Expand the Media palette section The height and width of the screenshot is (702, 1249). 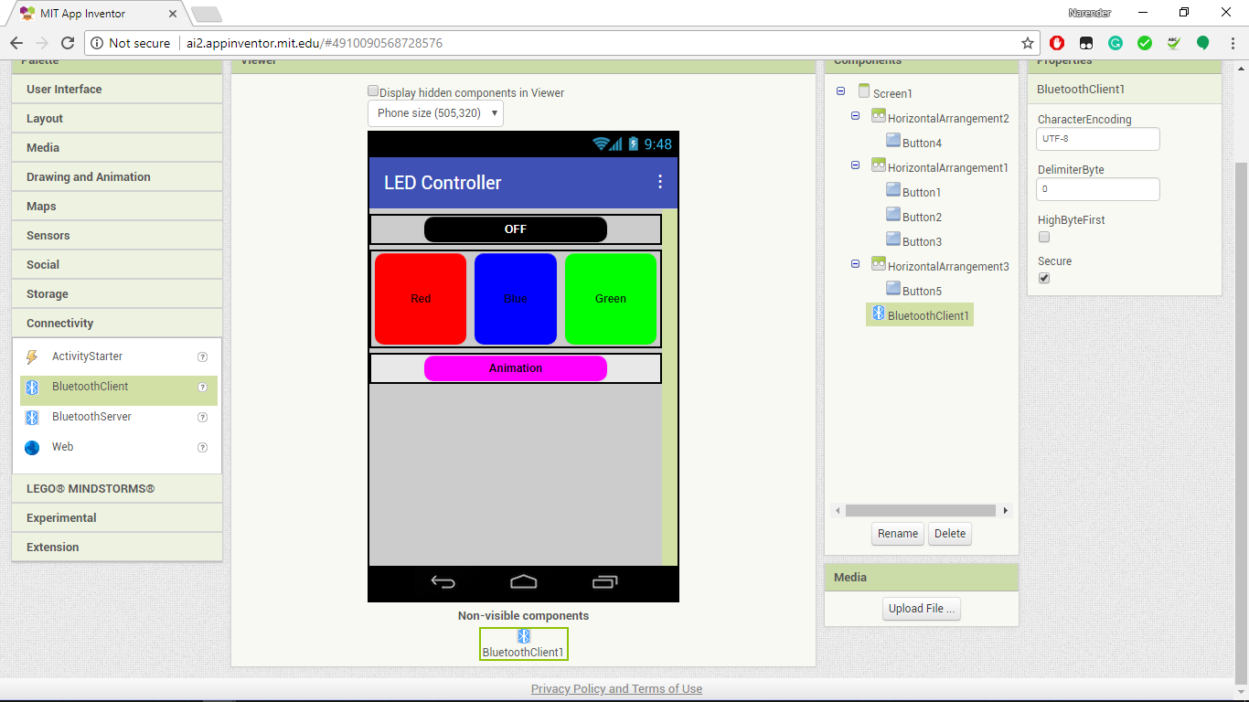(117, 148)
